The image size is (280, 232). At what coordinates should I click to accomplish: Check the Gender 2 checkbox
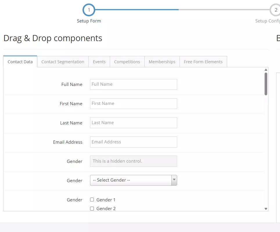[92, 208]
